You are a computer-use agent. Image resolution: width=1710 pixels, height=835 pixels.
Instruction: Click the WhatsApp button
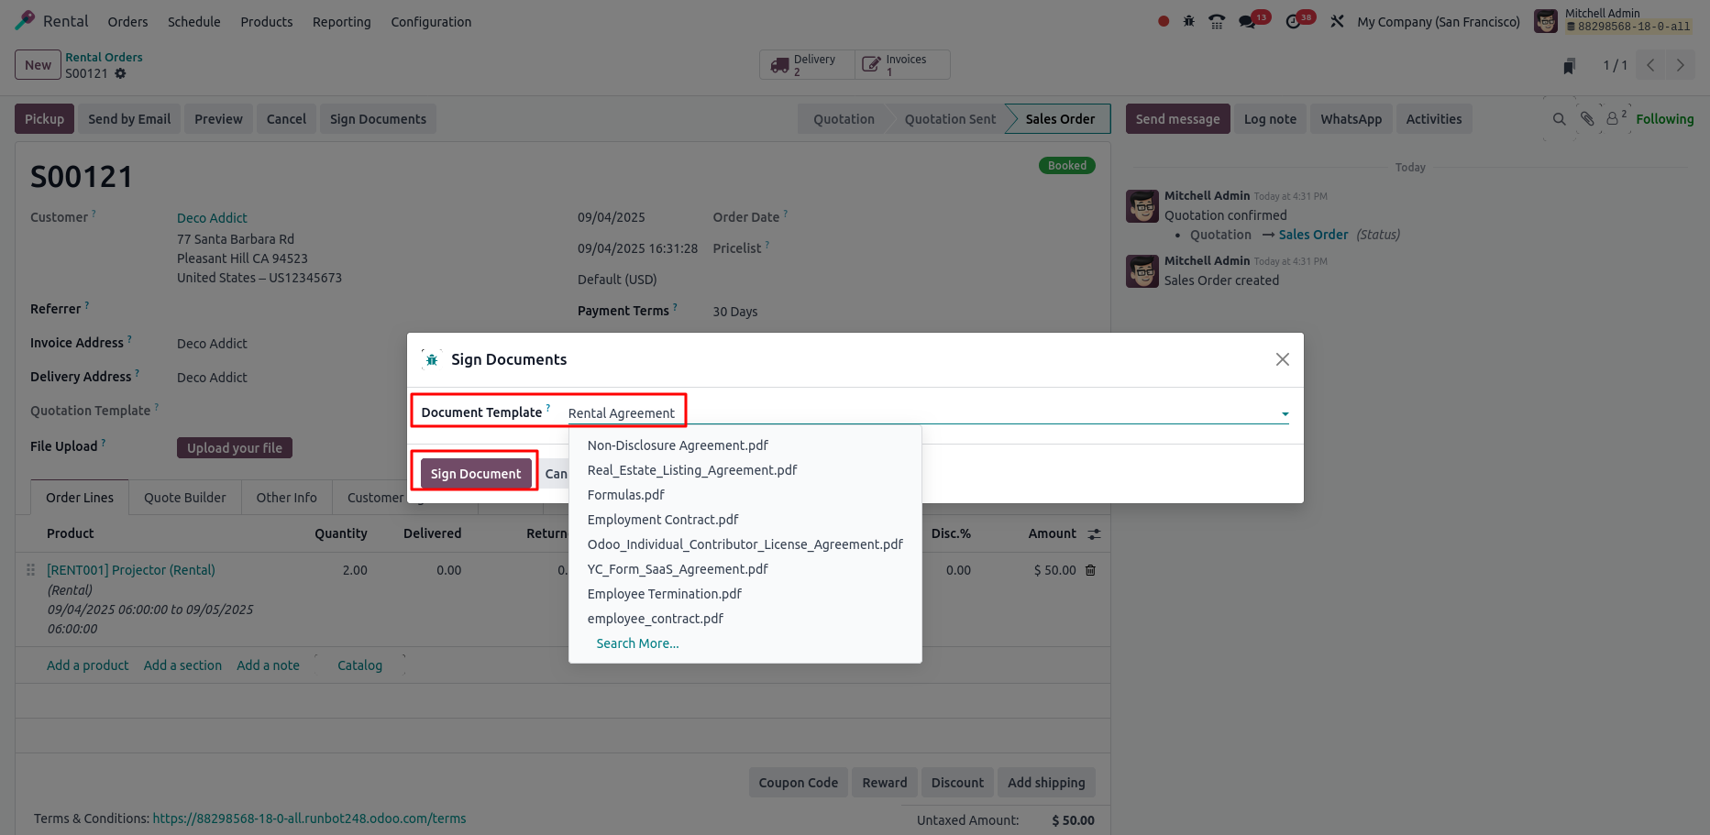pos(1351,119)
